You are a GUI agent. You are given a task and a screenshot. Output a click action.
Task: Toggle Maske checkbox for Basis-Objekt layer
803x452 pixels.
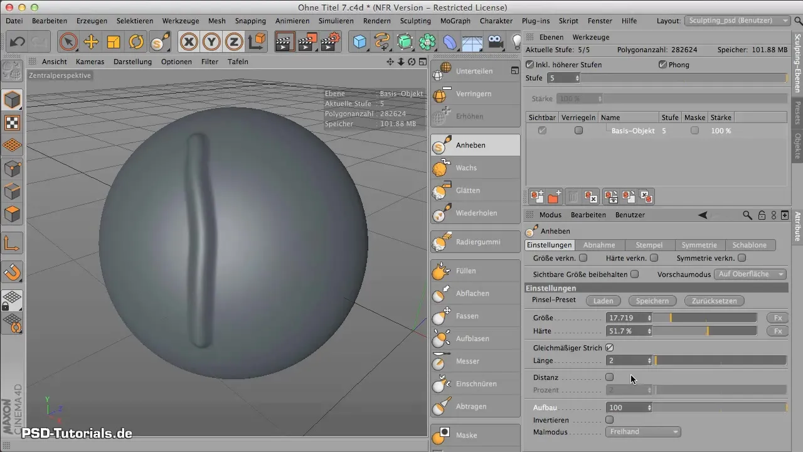[x=694, y=131]
